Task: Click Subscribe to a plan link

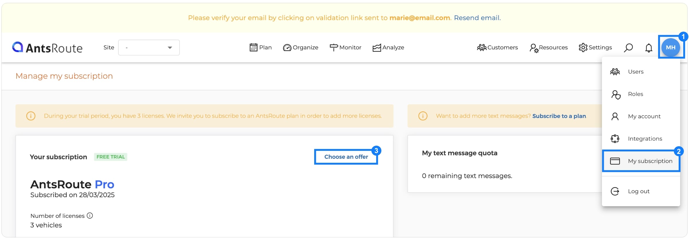Action: [x=559, y=116]
